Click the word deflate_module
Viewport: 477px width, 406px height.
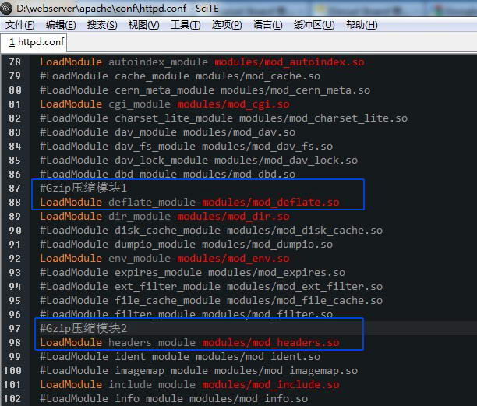(152, 203)
